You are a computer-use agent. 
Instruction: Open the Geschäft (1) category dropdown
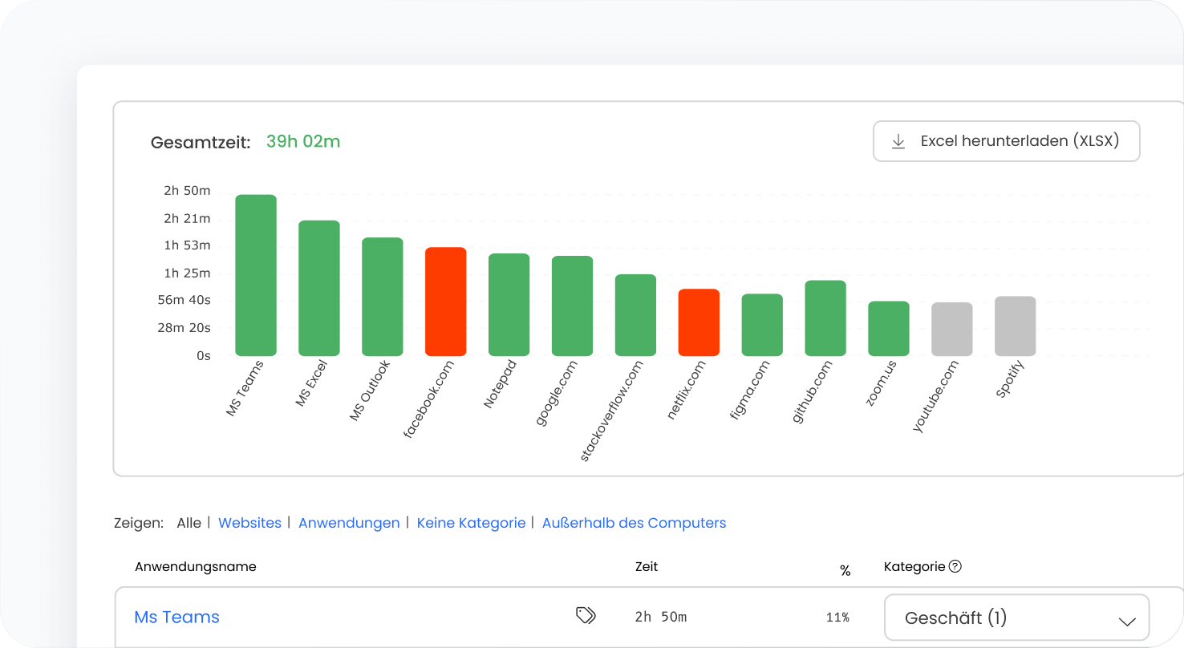[1016, 618]
